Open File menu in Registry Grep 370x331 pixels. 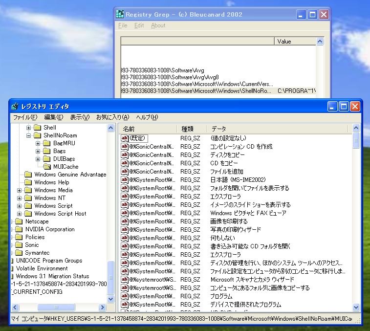tap(123, 25)
